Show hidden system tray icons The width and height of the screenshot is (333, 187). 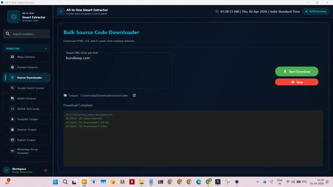pos(258,182)
